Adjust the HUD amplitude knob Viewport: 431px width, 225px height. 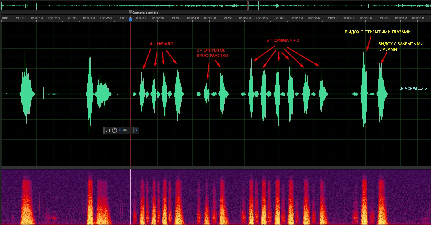click(x=114, y=130)
